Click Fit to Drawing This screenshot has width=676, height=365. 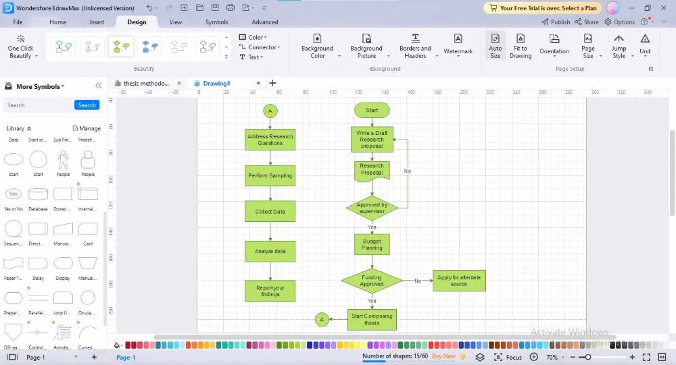(521, 47)
